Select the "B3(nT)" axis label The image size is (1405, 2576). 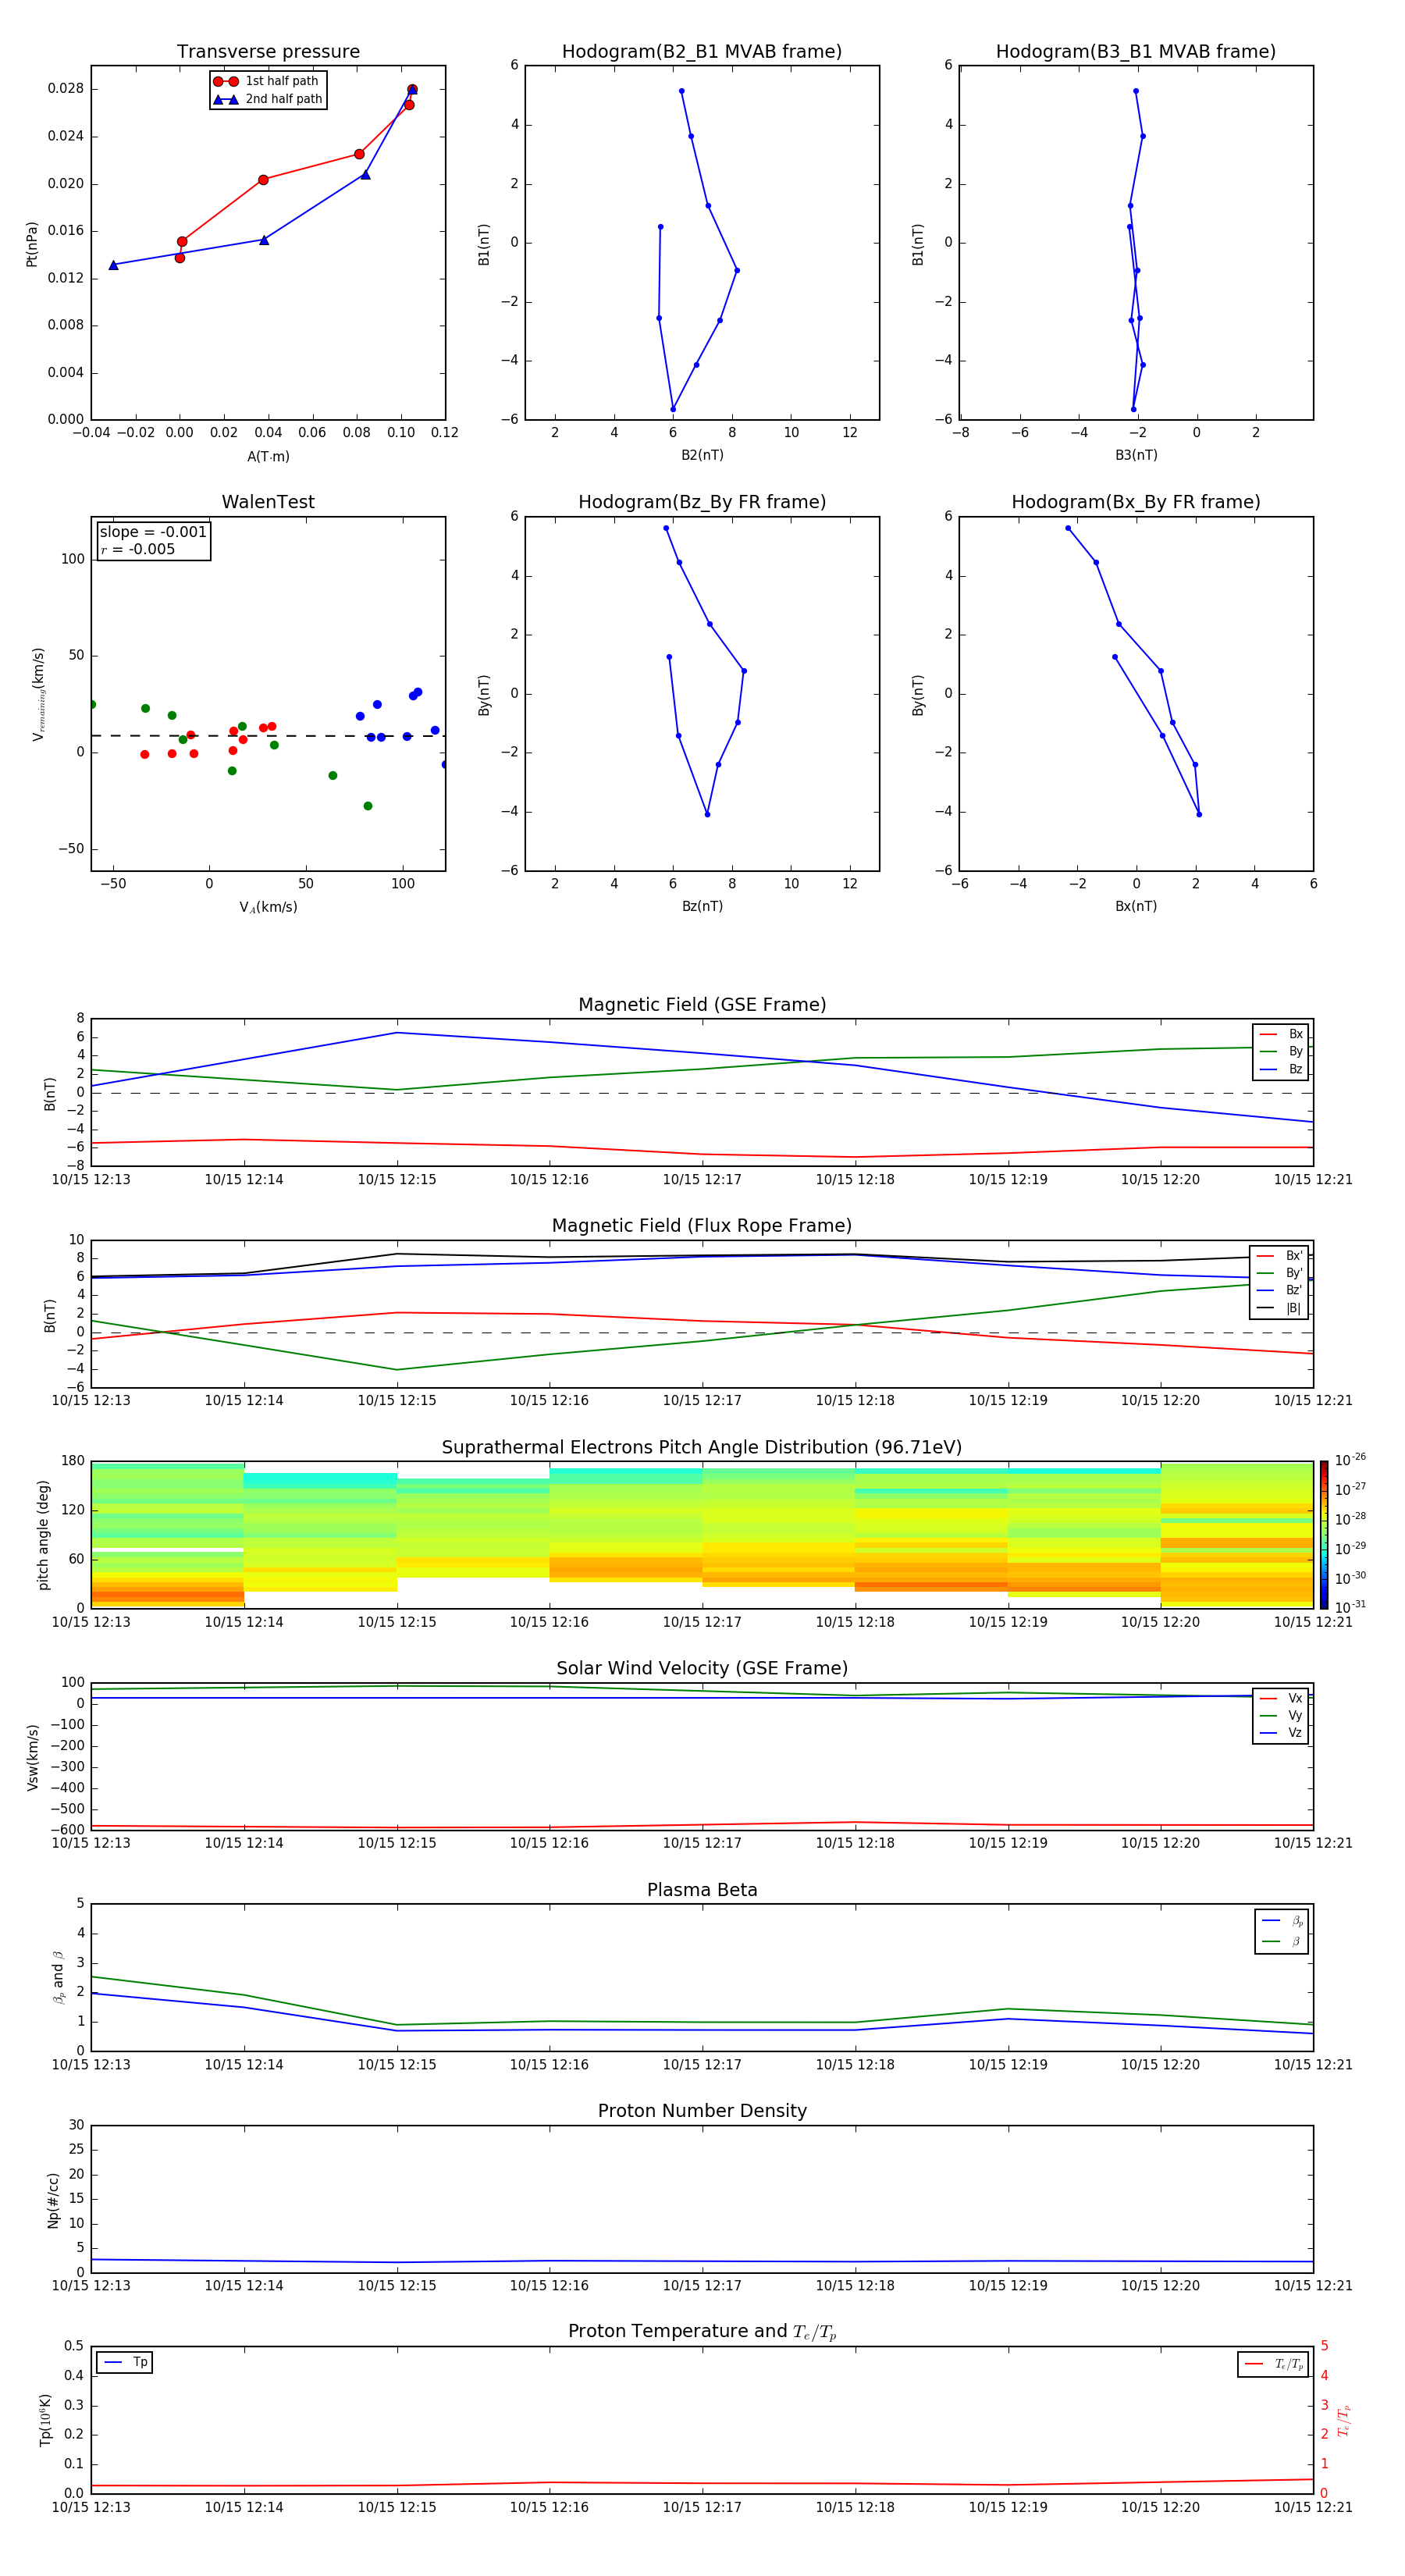click(x=1136, y=455)
